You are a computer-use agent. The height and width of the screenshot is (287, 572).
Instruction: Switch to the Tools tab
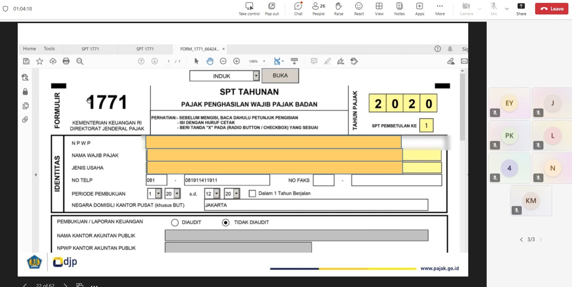click(49, 49)
